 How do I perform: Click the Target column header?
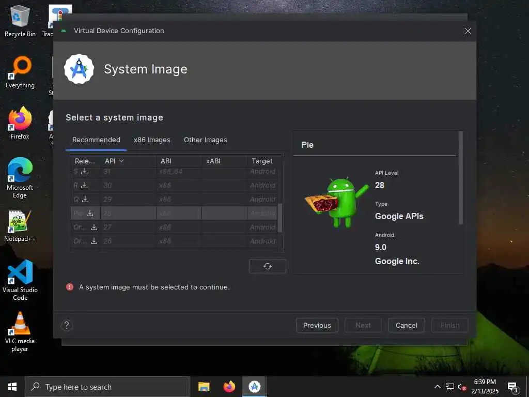pos(262,161)
